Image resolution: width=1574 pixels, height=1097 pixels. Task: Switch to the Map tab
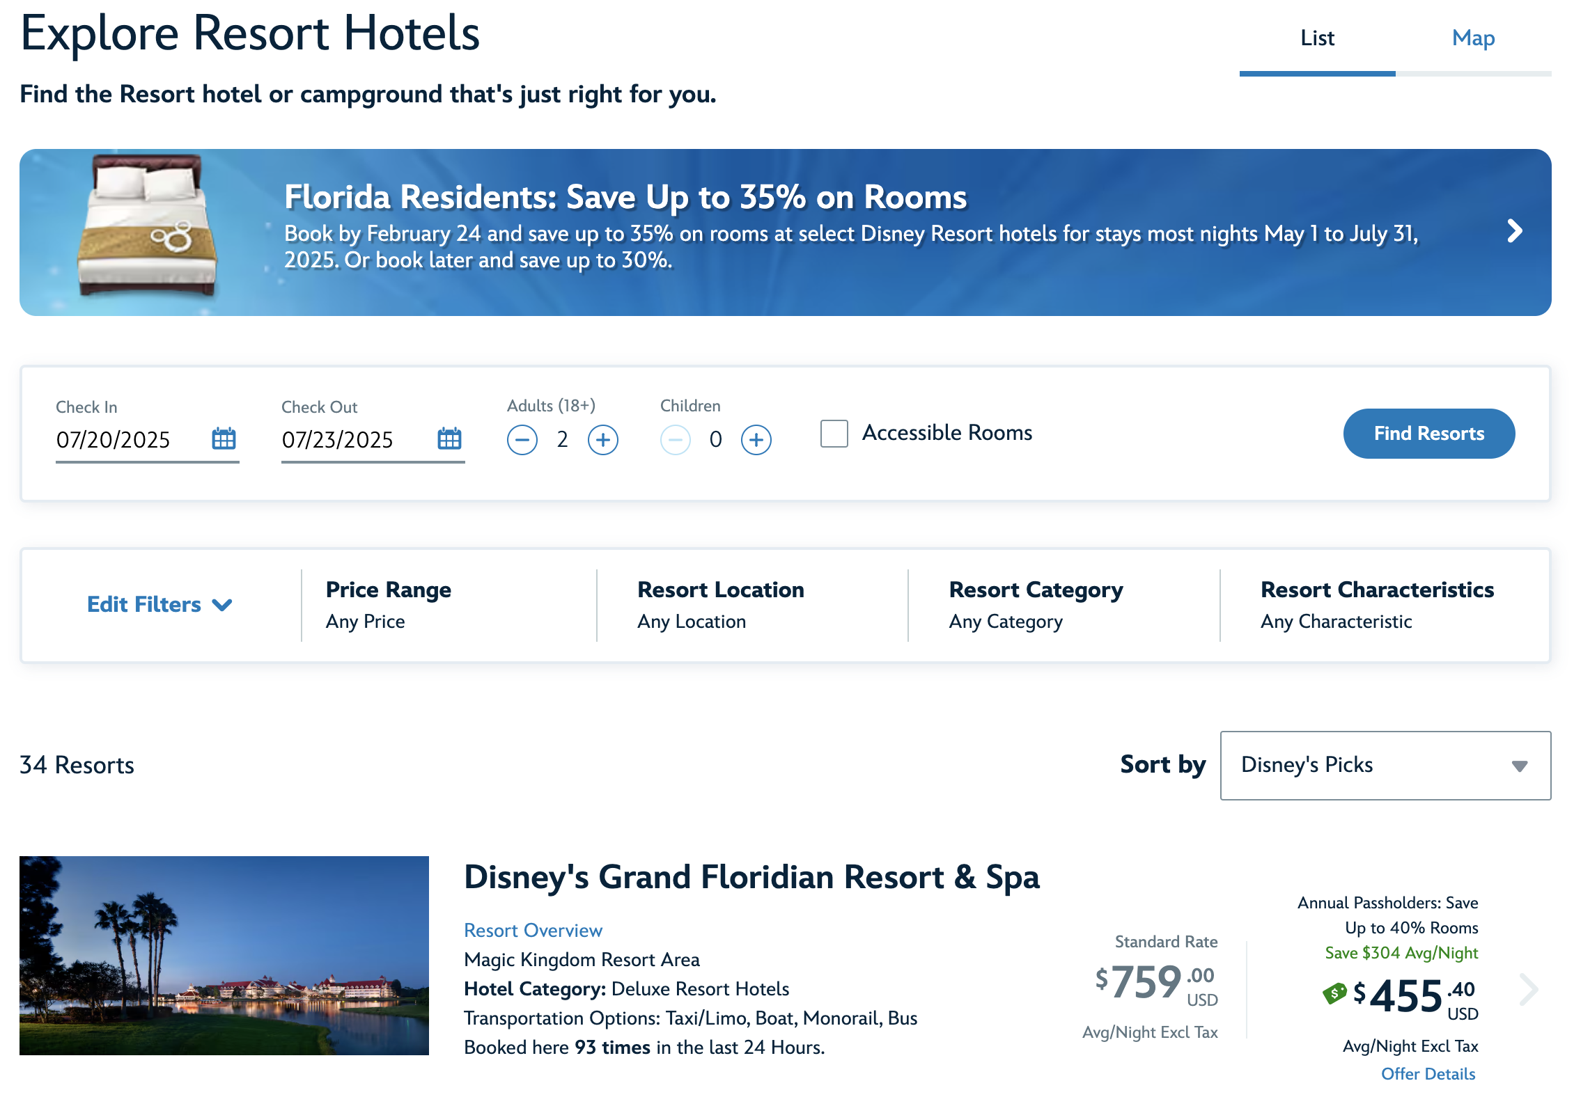coord(1473,38)
